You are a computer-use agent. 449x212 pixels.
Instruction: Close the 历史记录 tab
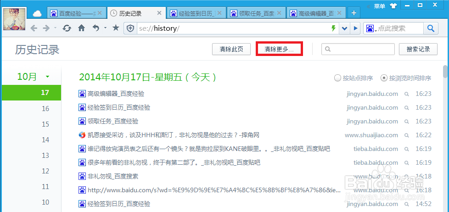[x=159, y=13]
